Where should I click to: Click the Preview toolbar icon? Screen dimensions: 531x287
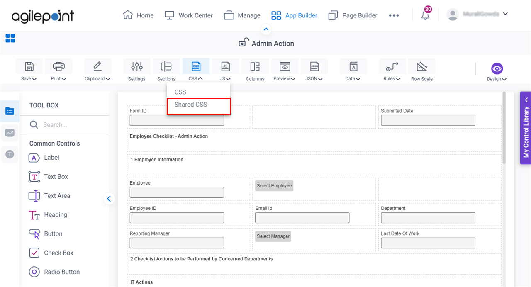click(285, 66)
